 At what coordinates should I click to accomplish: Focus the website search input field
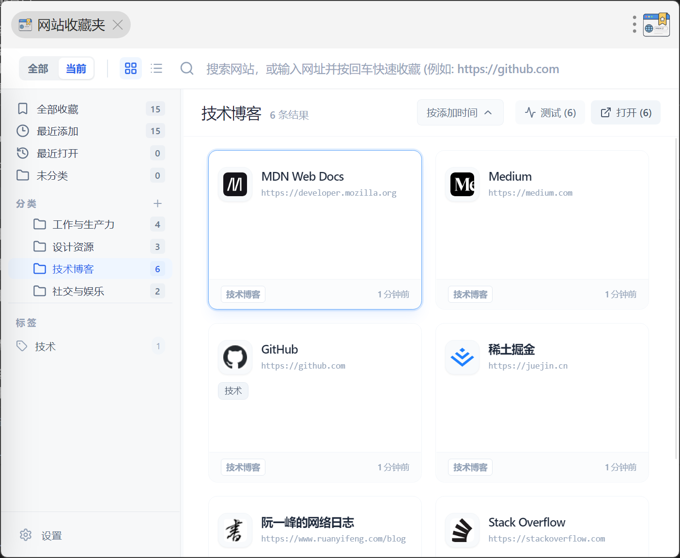(x=383, y=69)
